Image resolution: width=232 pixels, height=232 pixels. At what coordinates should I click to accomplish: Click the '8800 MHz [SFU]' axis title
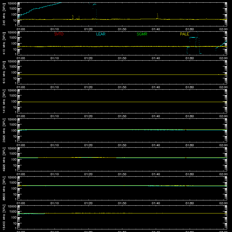coord(4,188)
